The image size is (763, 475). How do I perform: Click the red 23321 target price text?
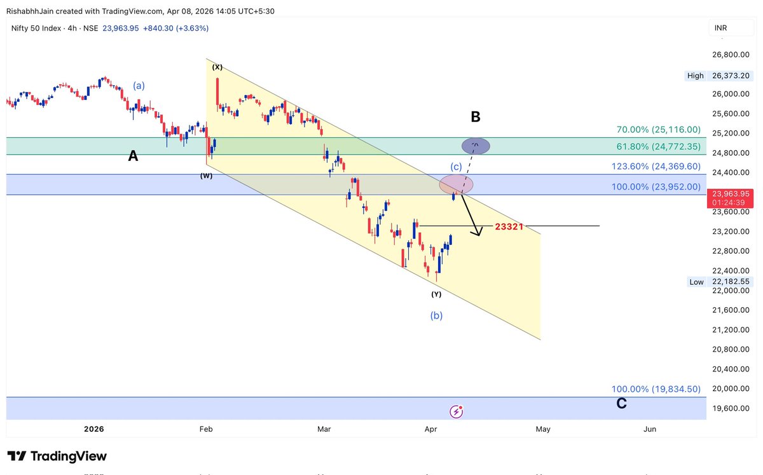(x=509, y=226)
